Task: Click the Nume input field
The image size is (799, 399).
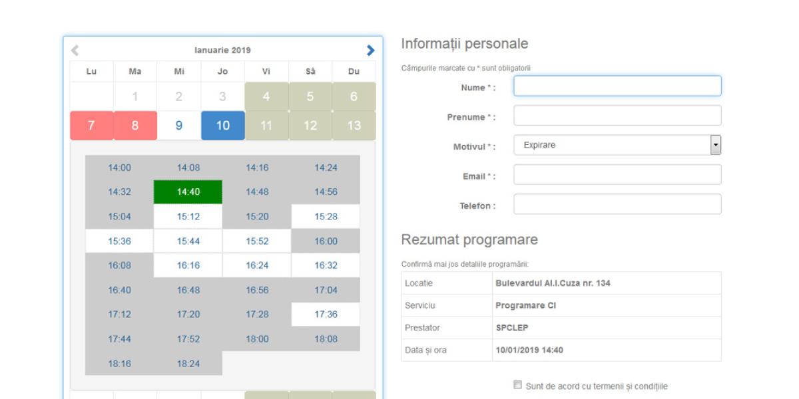Action: point(617,86)
